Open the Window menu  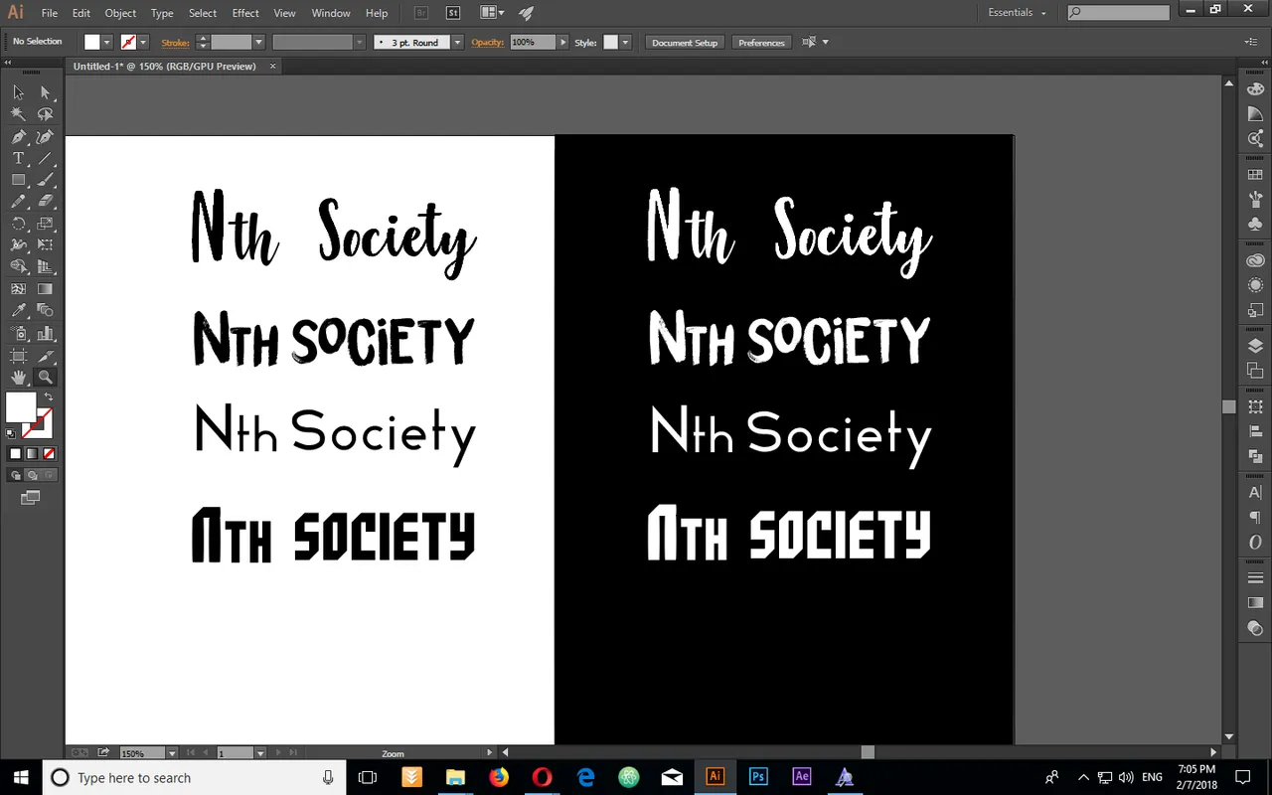tap(331, 13)
